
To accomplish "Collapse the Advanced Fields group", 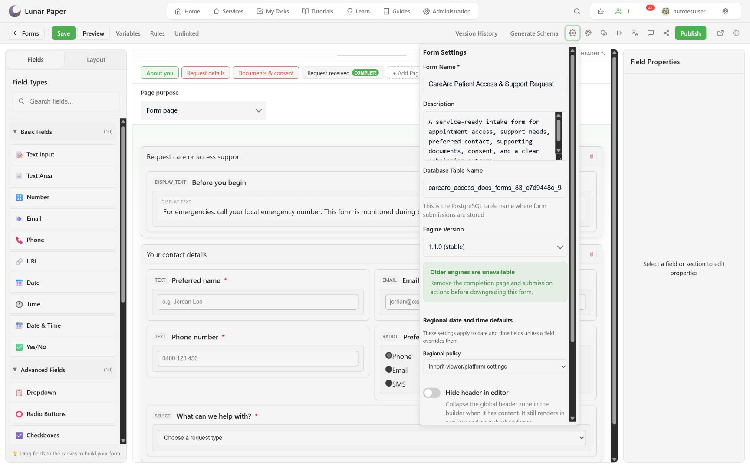I will point(63,370).
